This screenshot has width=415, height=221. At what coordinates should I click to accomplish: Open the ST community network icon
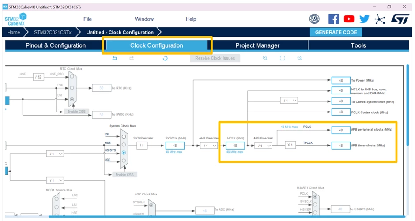tap(380, 19)
